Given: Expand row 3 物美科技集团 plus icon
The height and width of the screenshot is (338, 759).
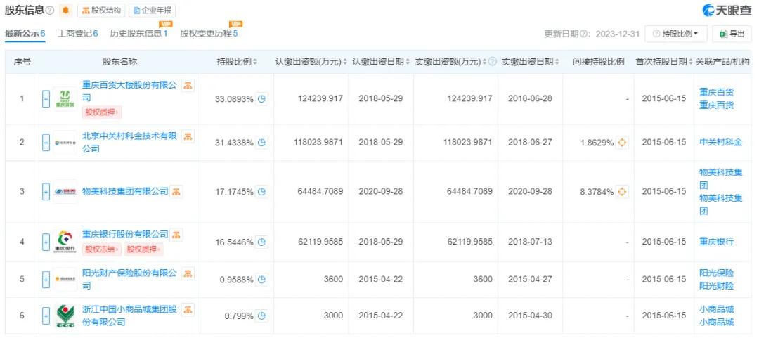Looking at the screenshot, I should pos(46,192).
